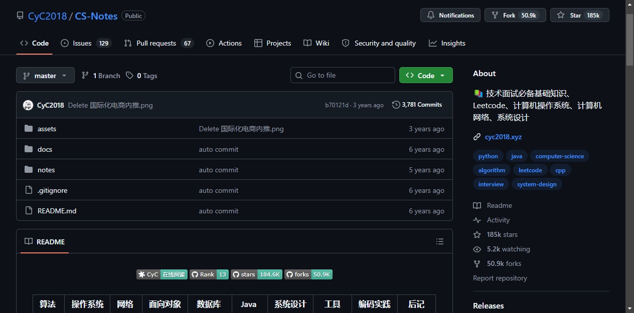The image size is (634, 313).
Task: Open the notes folder
Action: pos(46,170)
